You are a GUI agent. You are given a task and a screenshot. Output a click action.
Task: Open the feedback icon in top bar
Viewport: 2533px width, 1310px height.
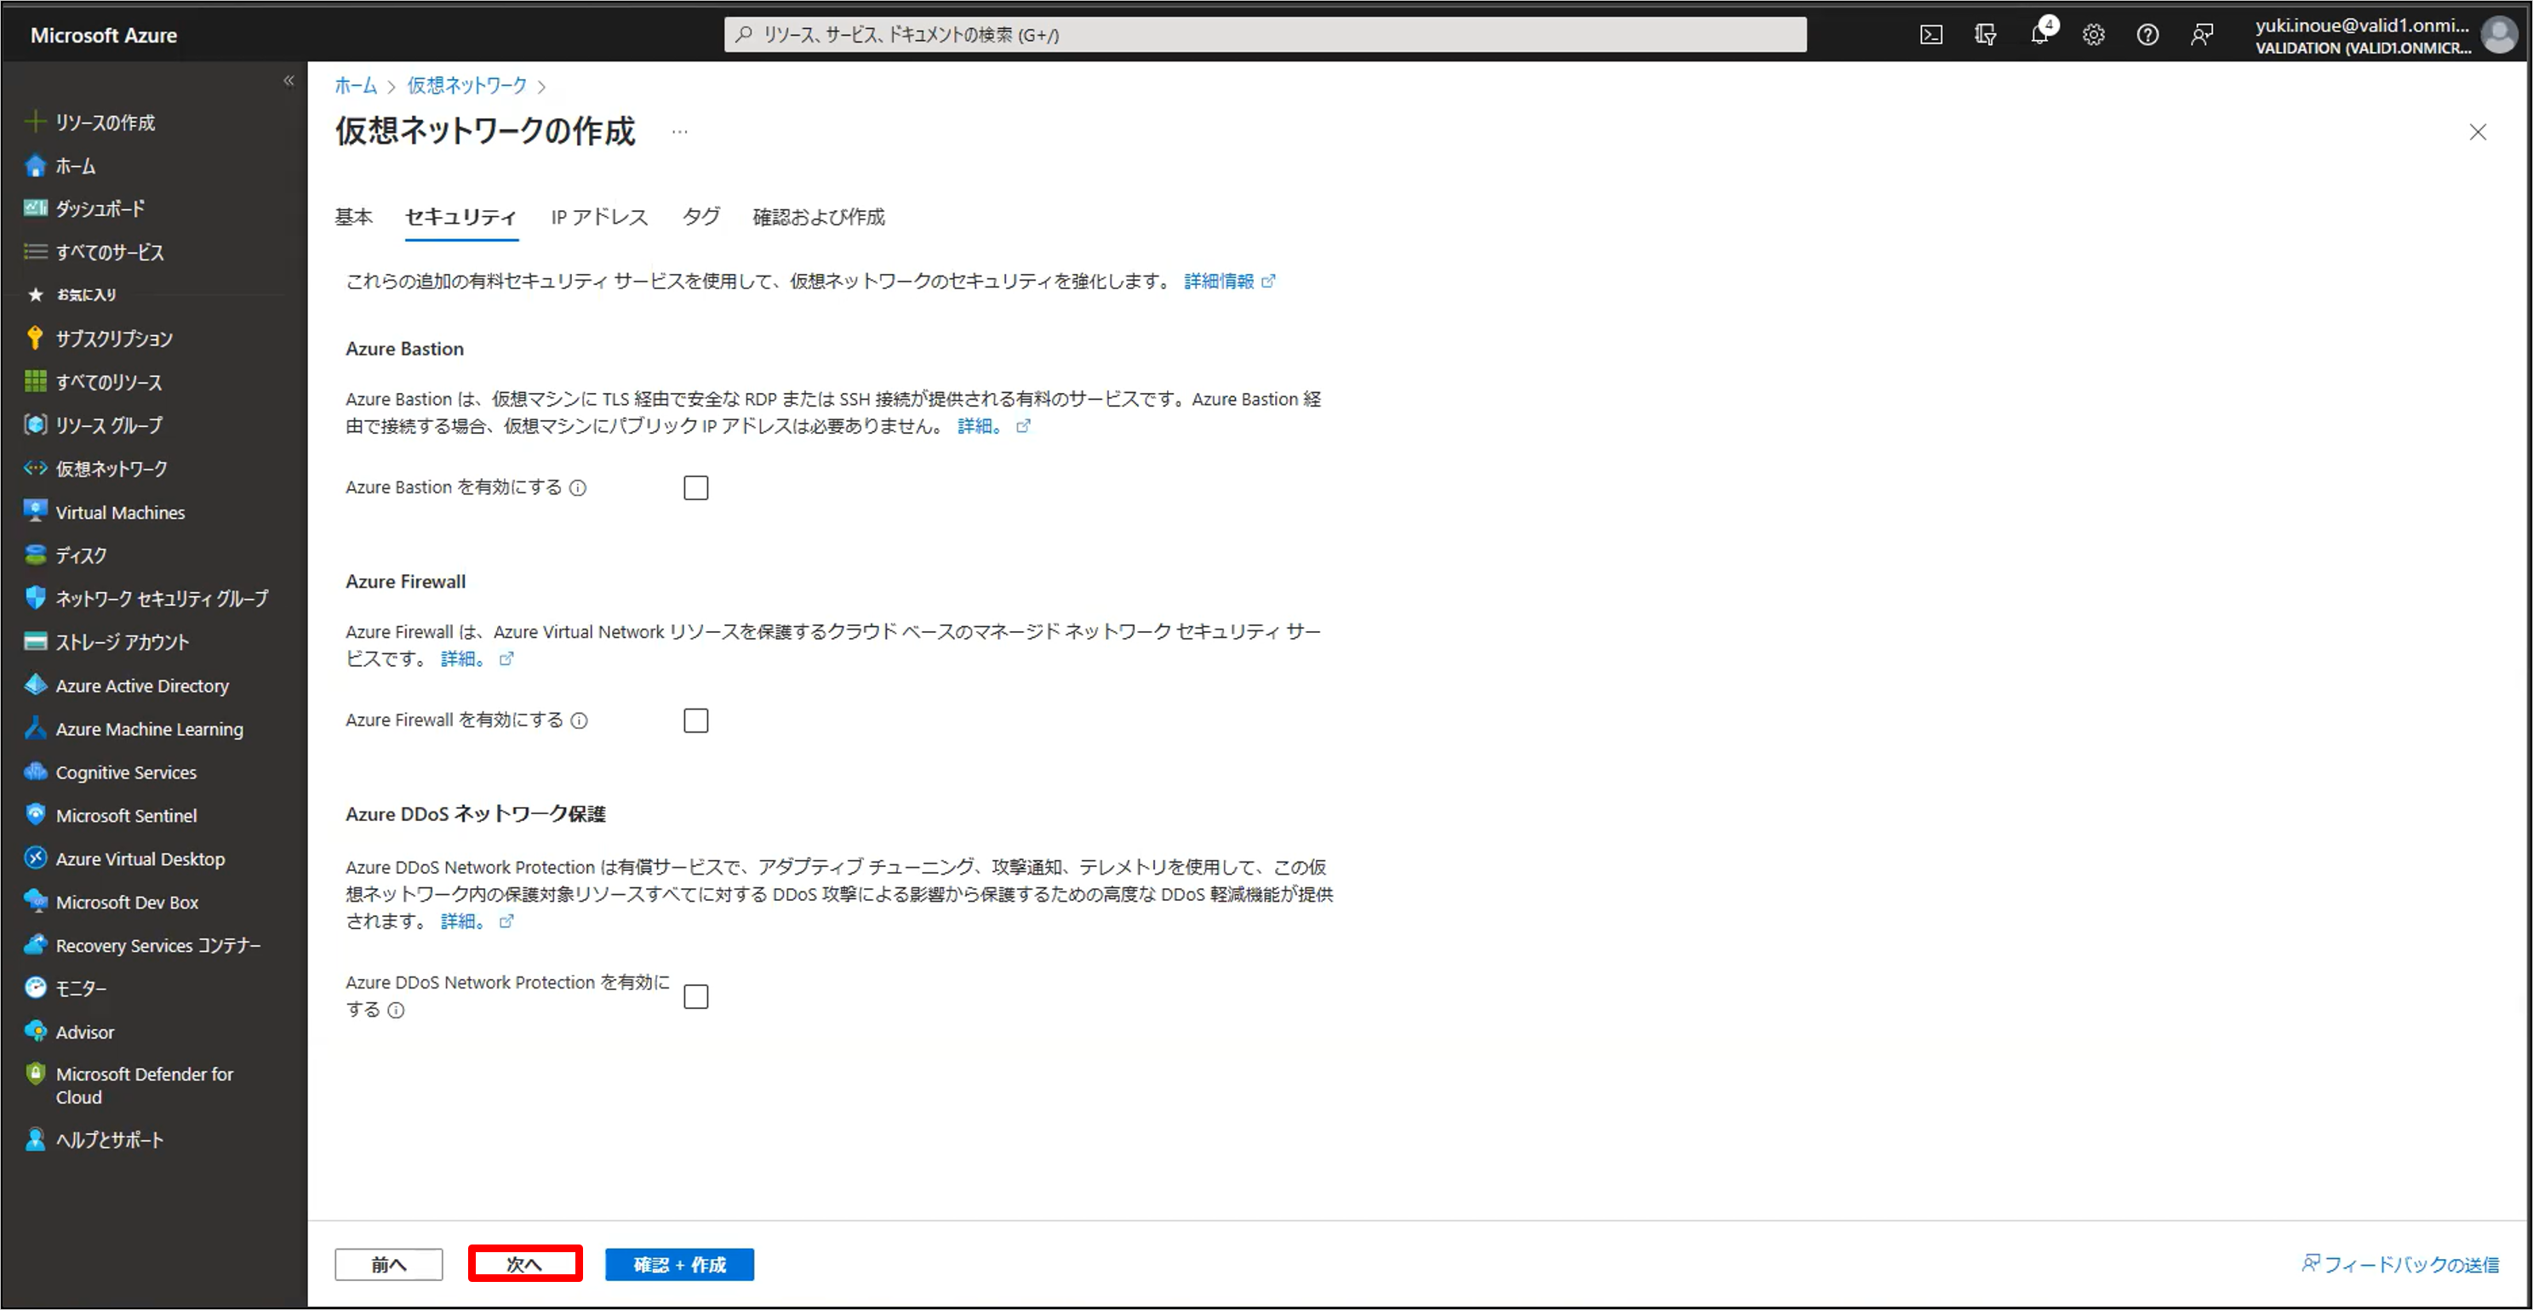pos(2202,36)
